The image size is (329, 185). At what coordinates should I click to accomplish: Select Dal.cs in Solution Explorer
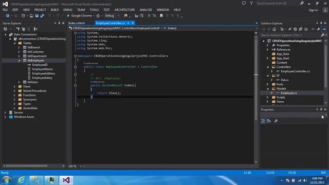pos(284,80)
